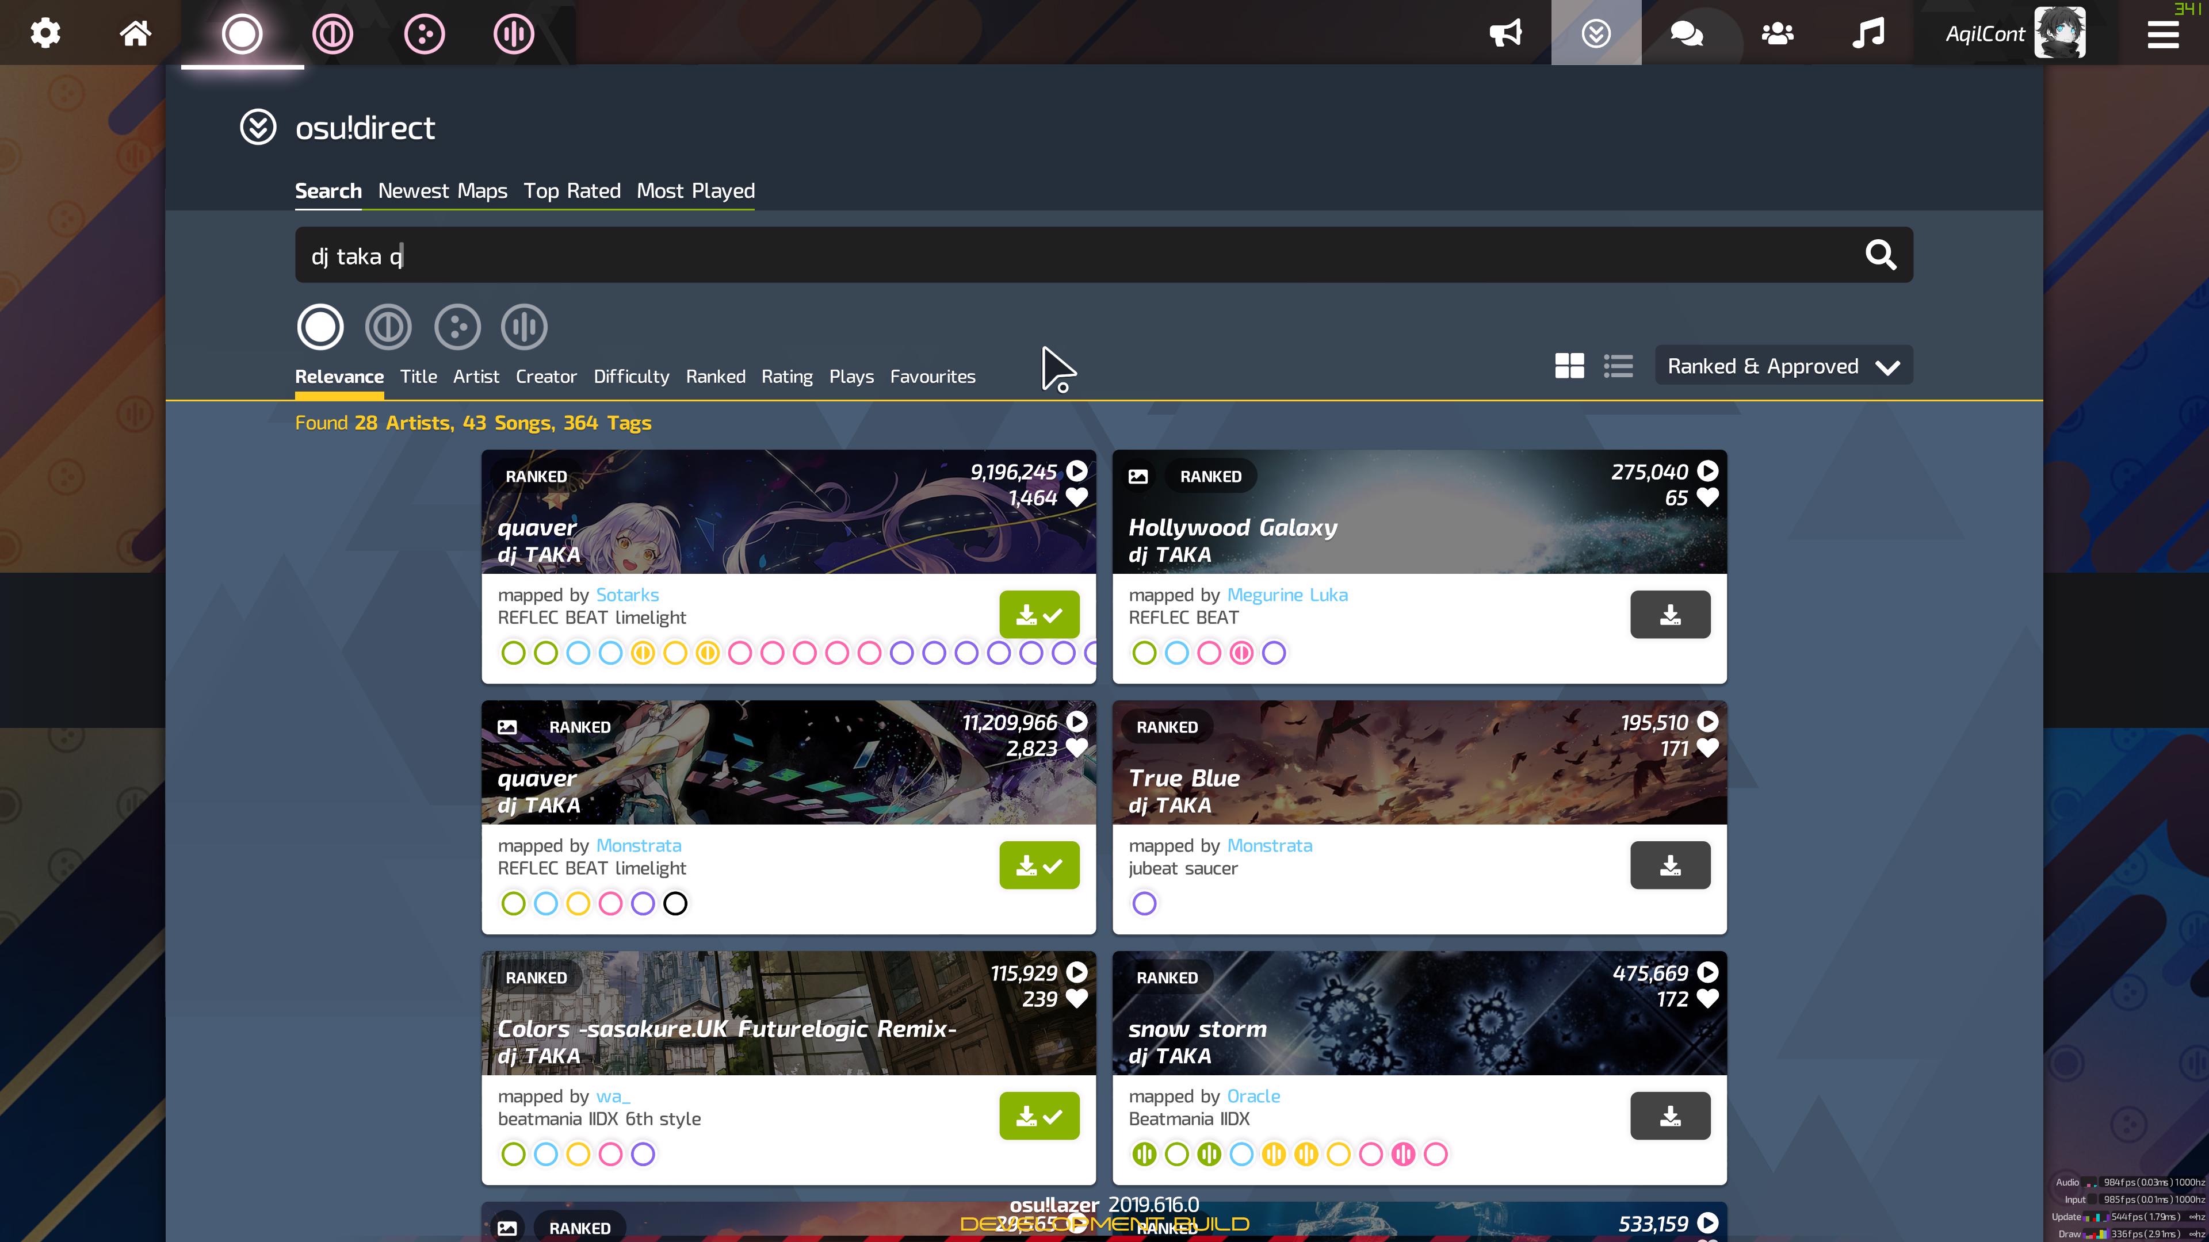Open the Most Played tab
Viewport: 2209px width, 1242px height.
695,191
